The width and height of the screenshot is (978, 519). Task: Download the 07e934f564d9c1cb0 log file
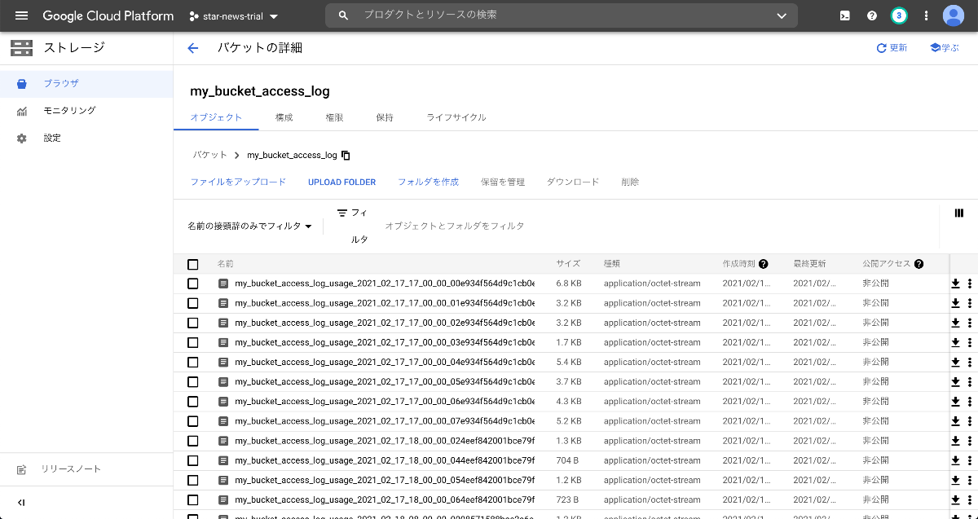coord(955,421)
